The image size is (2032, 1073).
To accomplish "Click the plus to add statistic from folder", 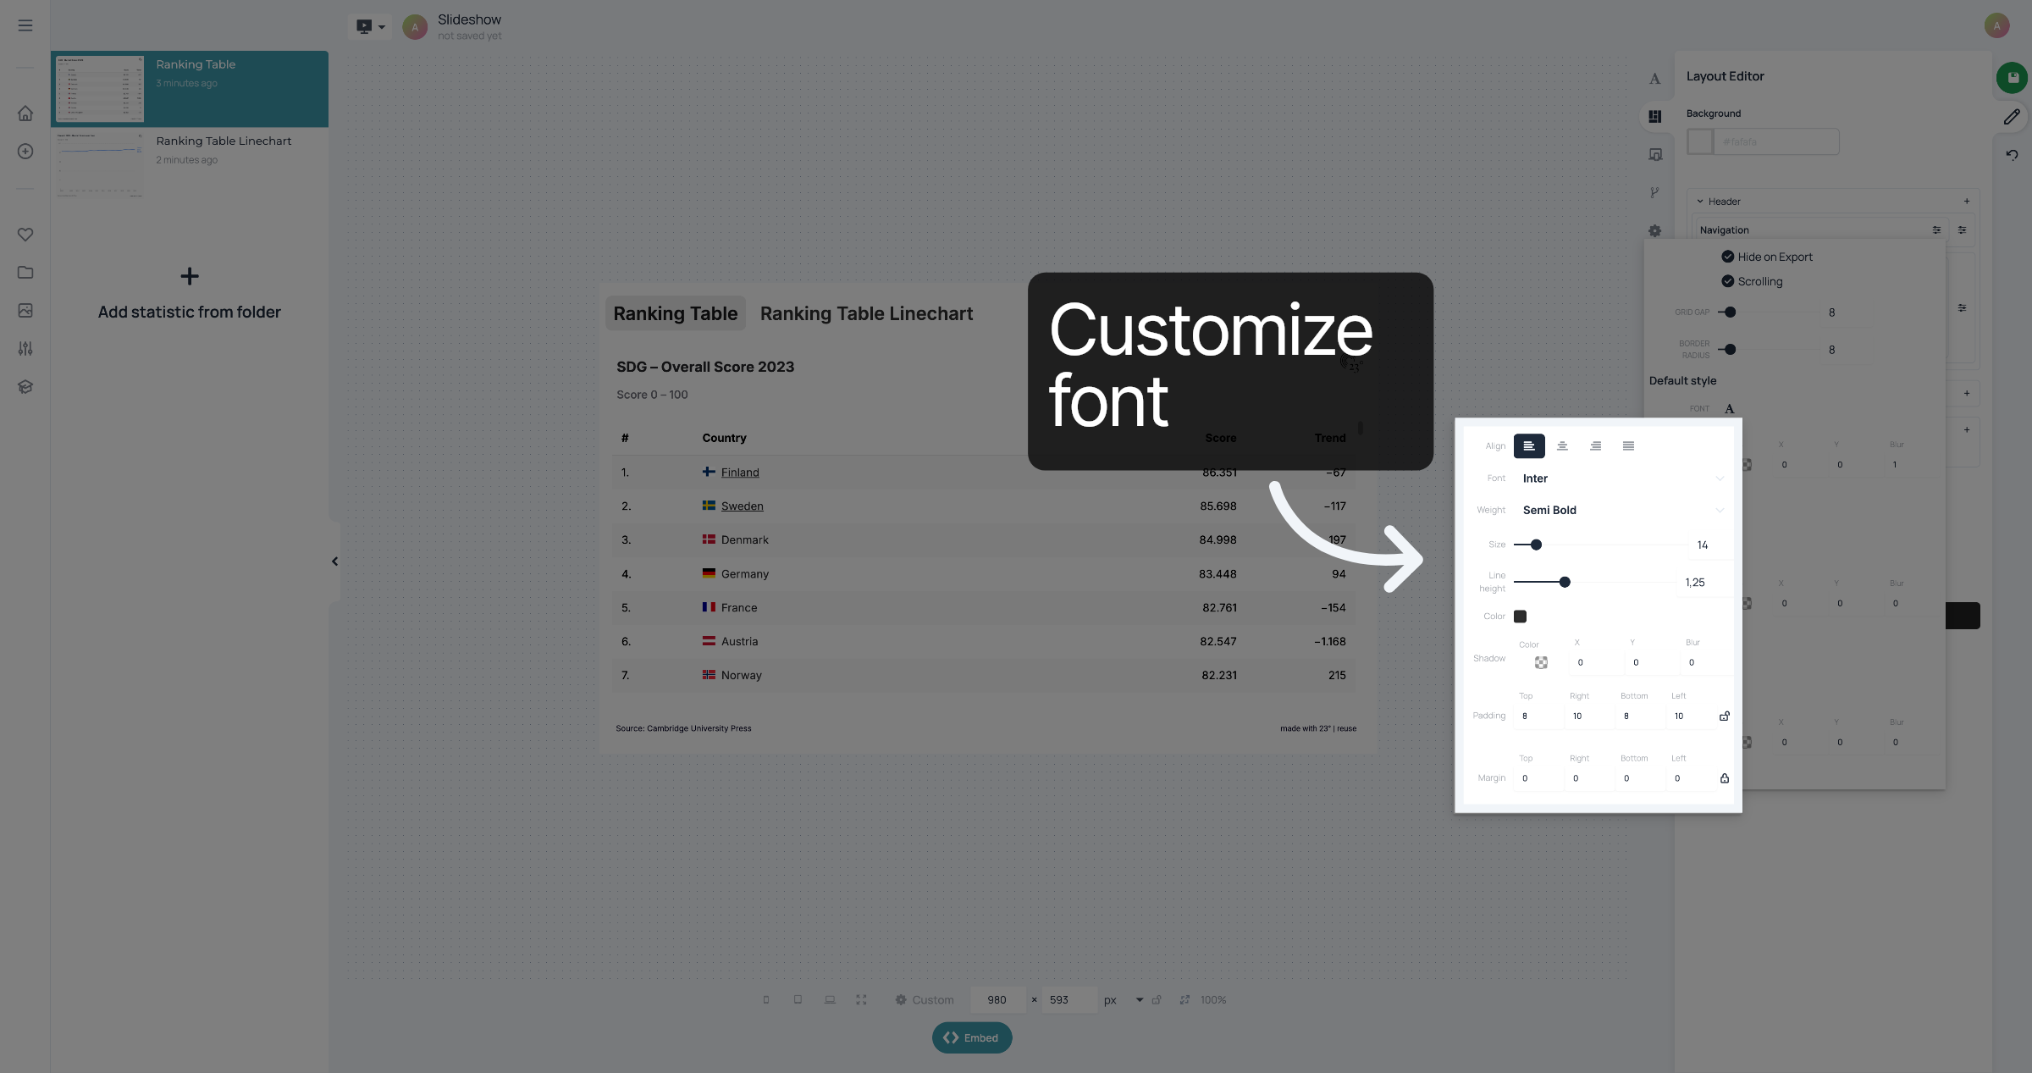I will [x=190, y=276].
